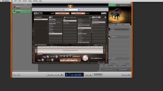Add a favorites folder with plus button
This screenshot has height=91, width=163.
pos(50,17)
